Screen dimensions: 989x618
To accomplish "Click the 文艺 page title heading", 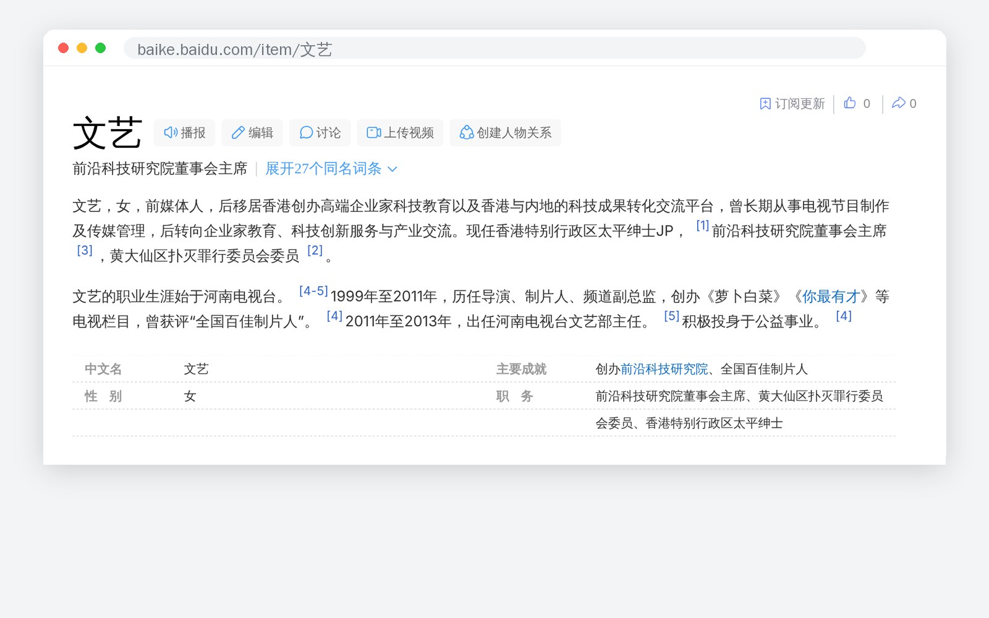I will coord(108,133).
